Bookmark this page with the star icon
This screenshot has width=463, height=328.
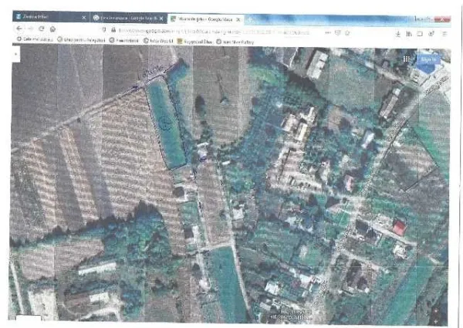(x=347, y=33)
